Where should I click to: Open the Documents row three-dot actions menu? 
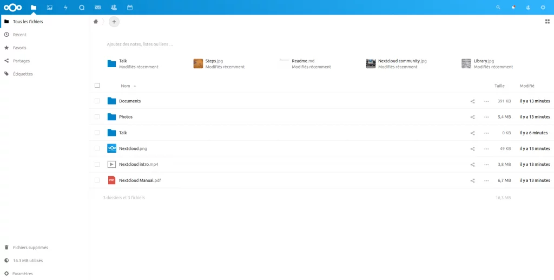click(x=486, y=101)
